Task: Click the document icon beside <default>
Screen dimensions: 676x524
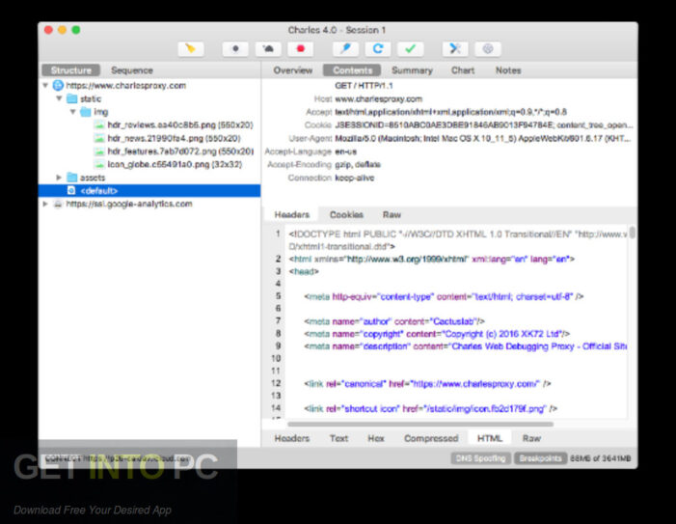Action: pos(71,191)
